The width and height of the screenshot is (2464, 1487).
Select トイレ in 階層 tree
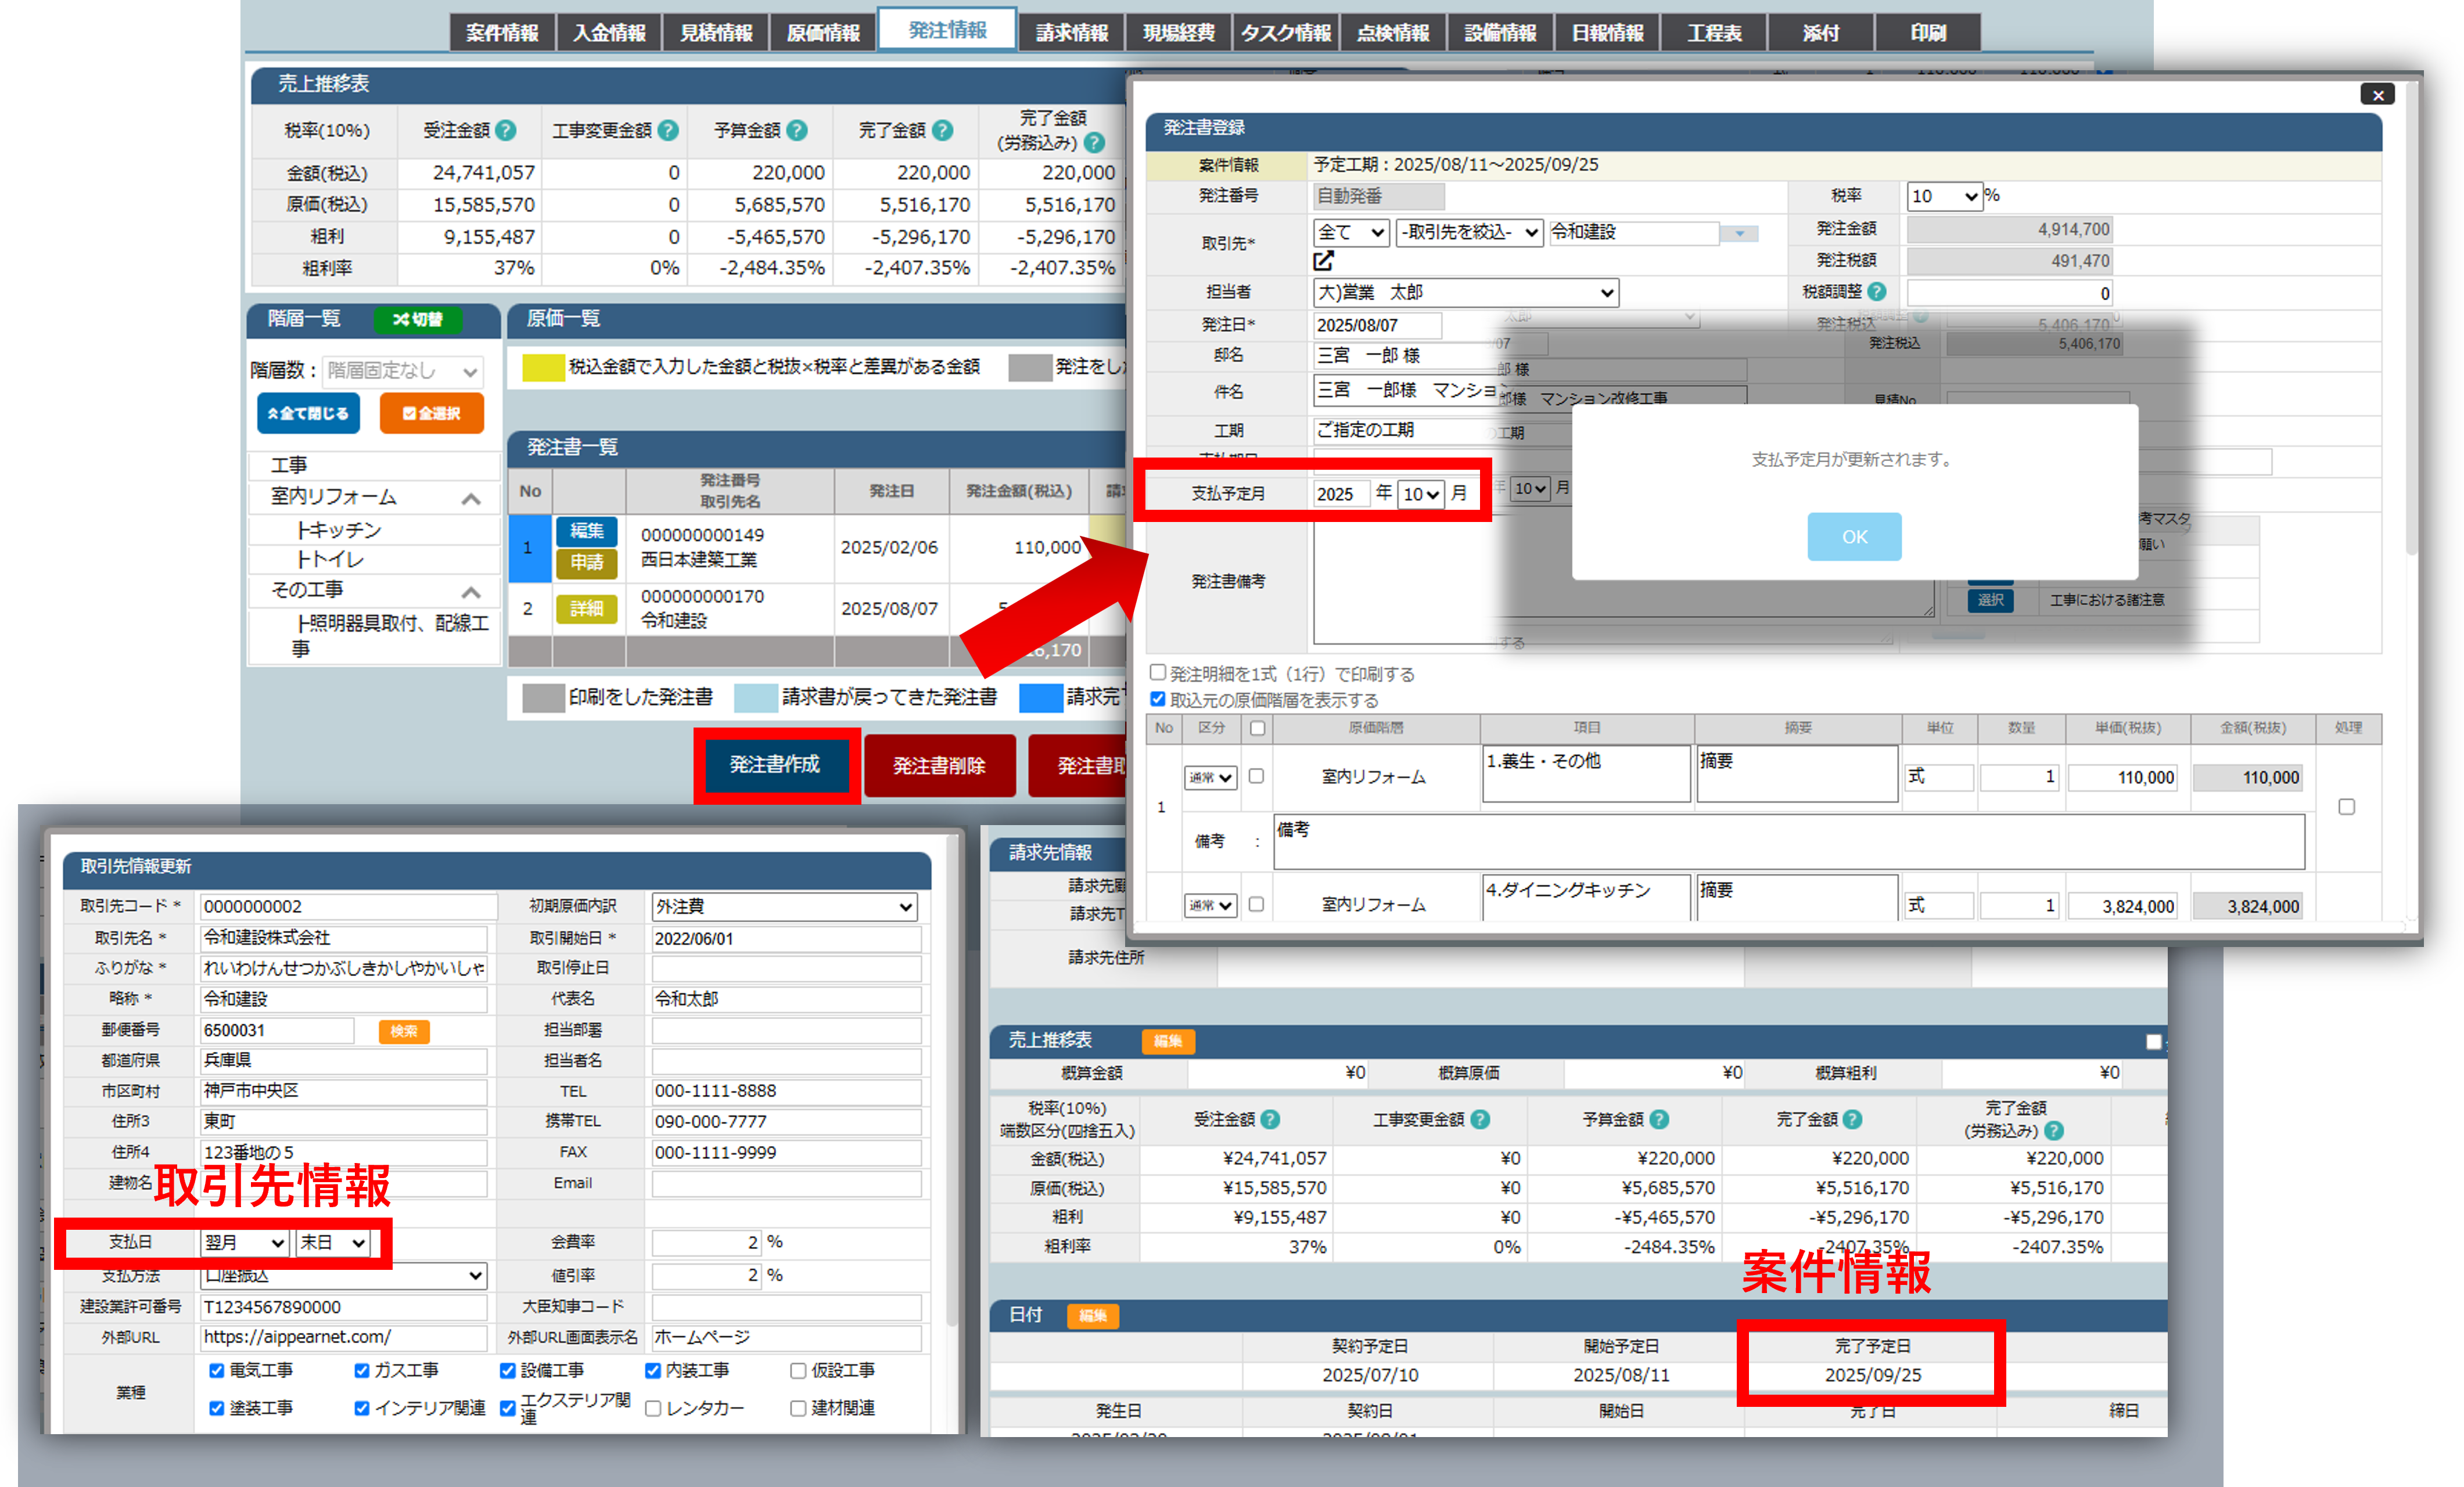click(330, 560)
